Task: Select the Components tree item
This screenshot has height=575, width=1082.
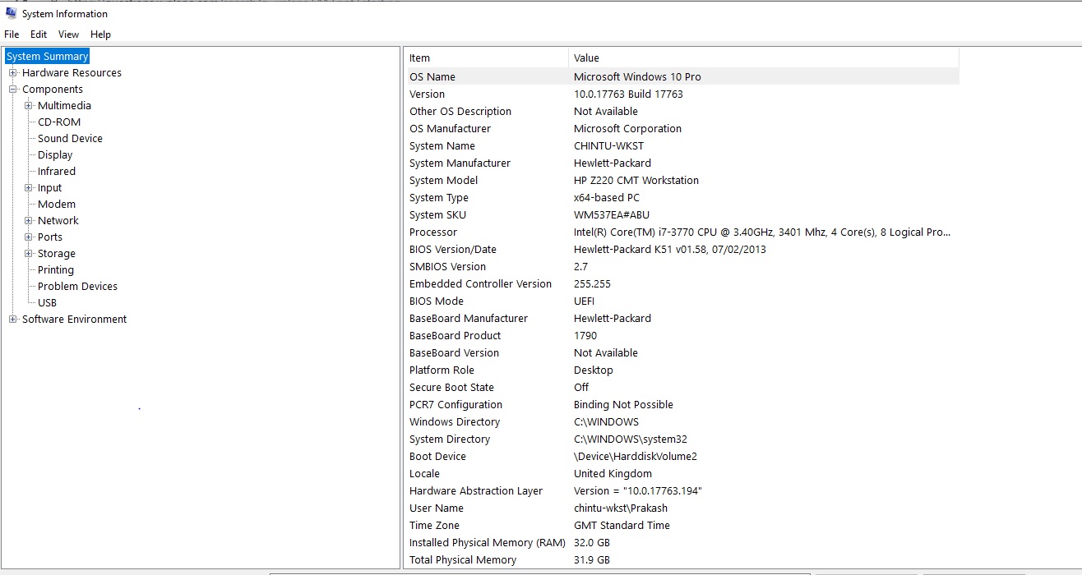Action: point(53,90)
